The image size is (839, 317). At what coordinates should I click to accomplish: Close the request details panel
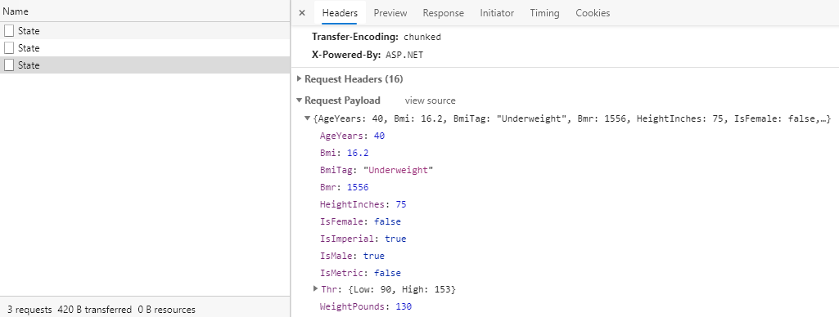[x=302, y=13]
